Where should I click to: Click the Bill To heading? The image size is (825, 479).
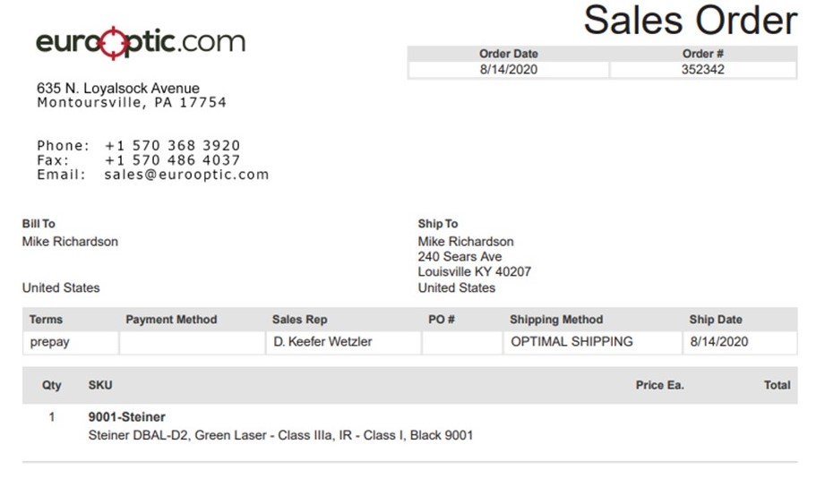[x=39, y=224]
